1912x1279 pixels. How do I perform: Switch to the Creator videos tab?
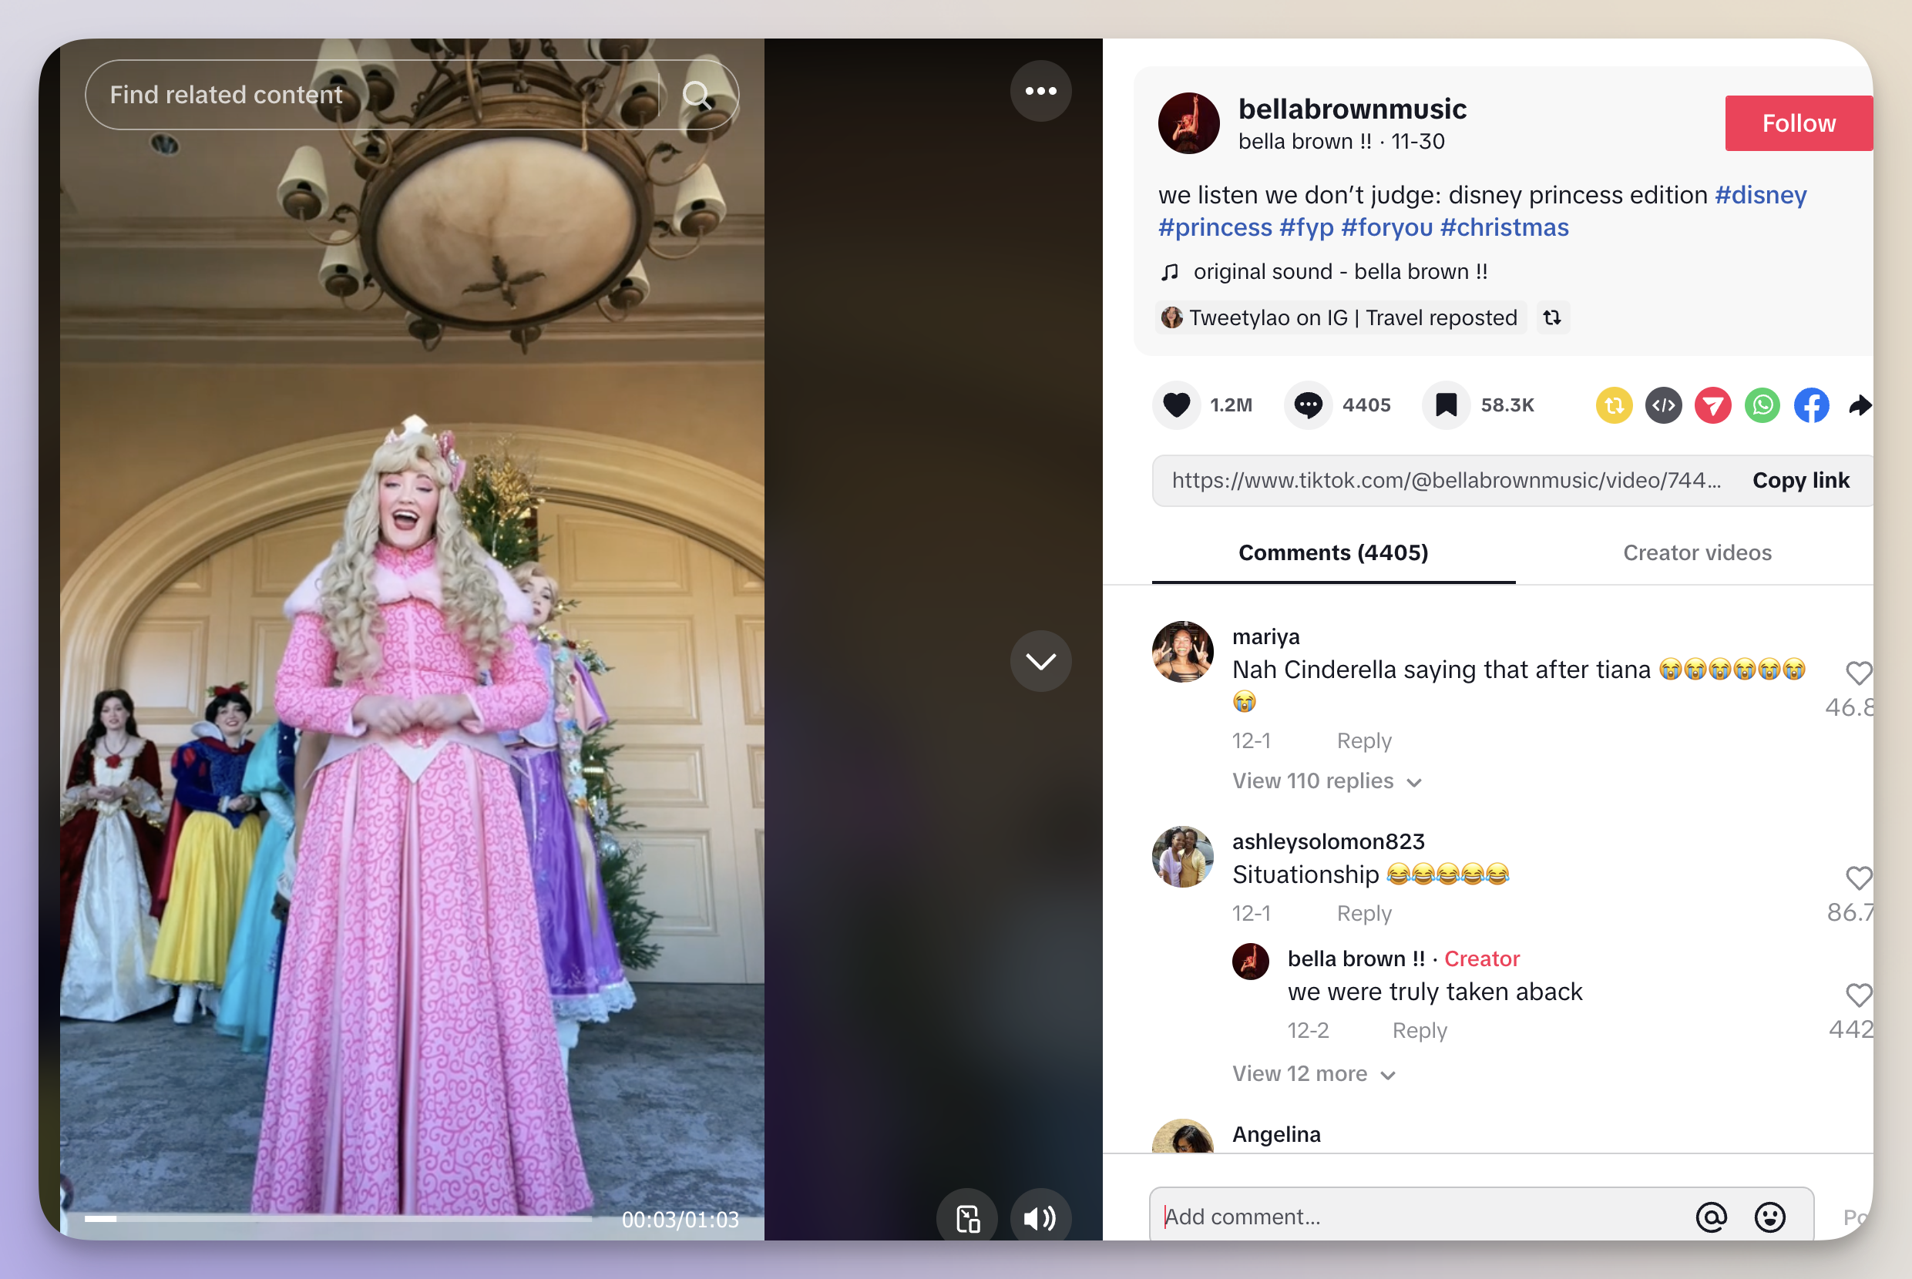(1696, 552)
